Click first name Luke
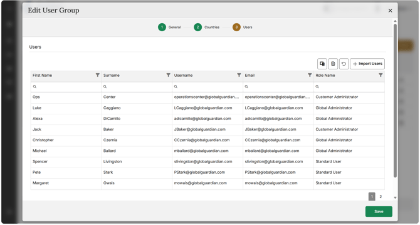The height and width of the screenshot is (225, 420). tap(37, 108)
